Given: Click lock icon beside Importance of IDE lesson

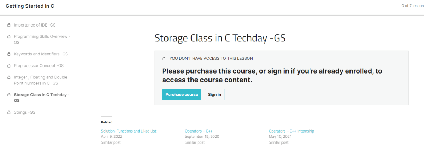Looking at the screenshot, I should point(9,25).
